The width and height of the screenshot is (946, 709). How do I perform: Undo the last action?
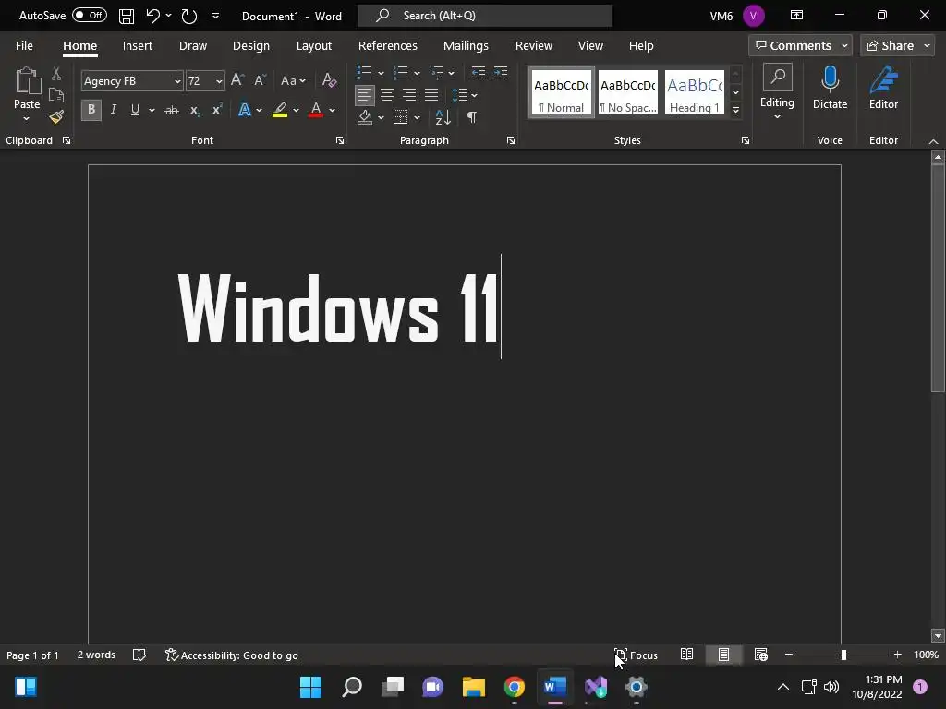pyautogui.click(x=152, y=16)
